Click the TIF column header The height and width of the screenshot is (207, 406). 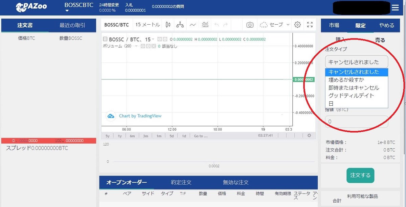tap(183, 193)
